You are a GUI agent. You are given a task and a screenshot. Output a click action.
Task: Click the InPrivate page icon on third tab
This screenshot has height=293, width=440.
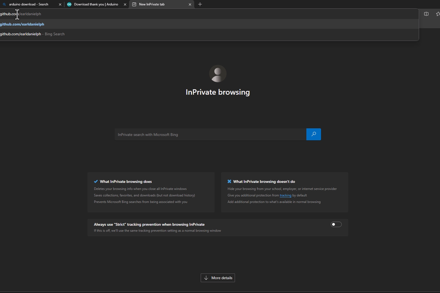pyautogui.click(x=134, y=4)
